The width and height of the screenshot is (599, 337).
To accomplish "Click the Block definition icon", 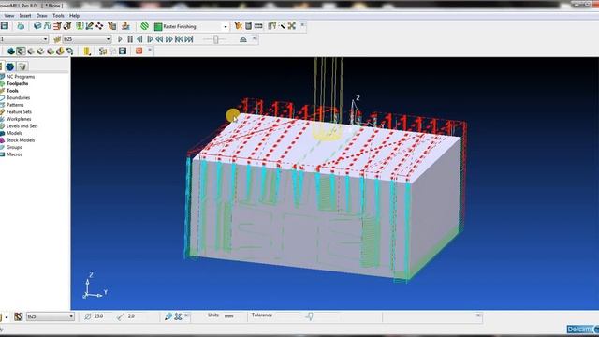I will pos(37,26).
